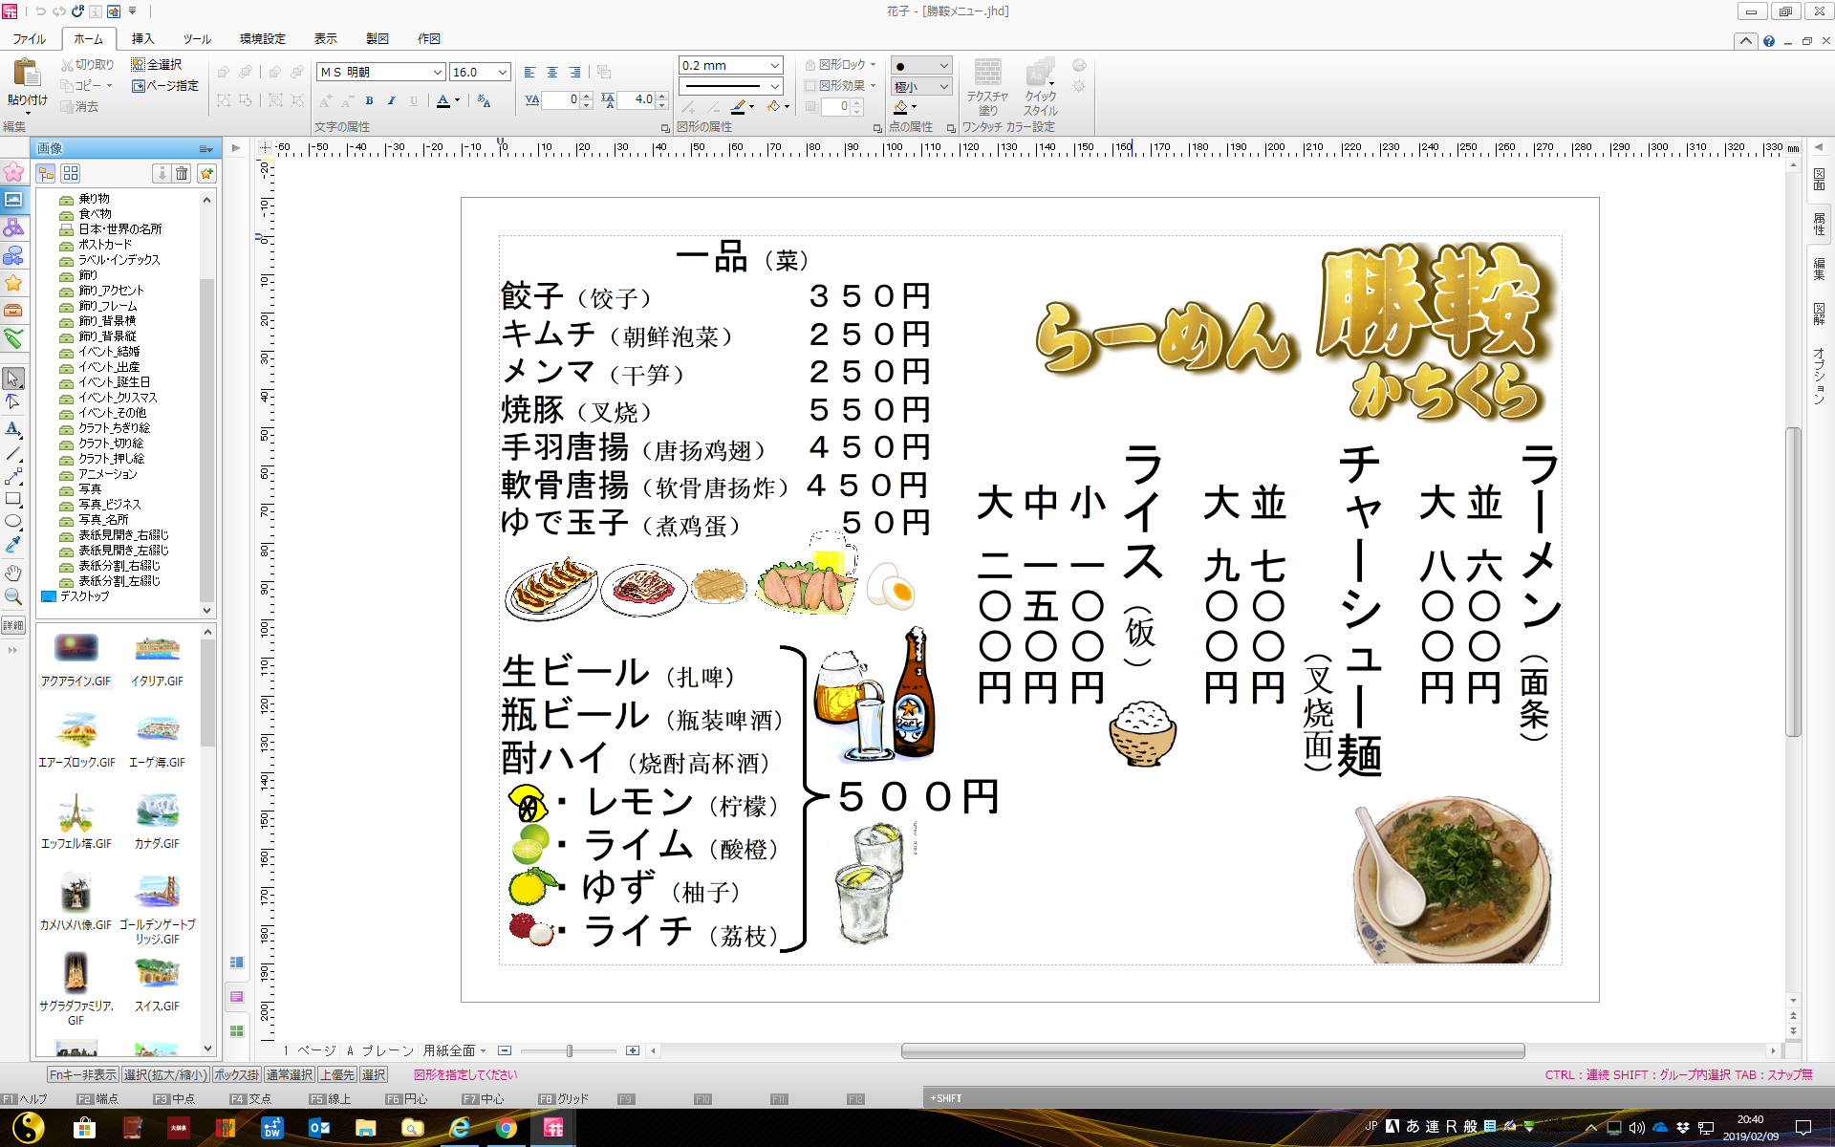Select the rectangle drawing tool
This screenshot has width=1835, height=1147.
13,499
